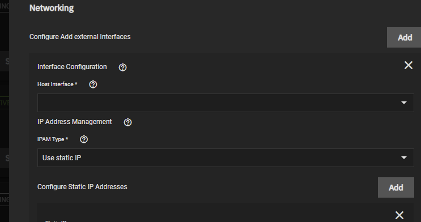Show help for Host Interface field

point(93,84)
